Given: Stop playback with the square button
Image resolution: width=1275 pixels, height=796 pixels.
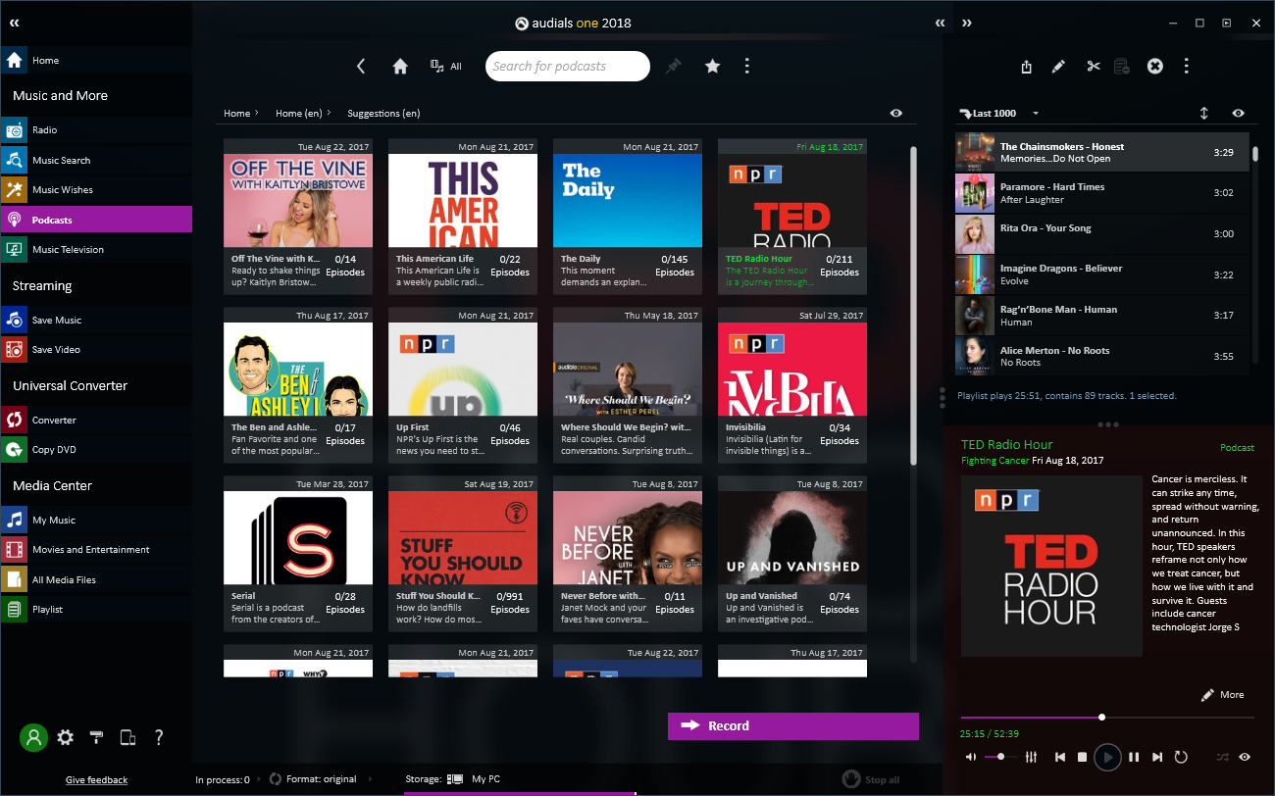Looking at the screenshot, I should pos(1083,757).
